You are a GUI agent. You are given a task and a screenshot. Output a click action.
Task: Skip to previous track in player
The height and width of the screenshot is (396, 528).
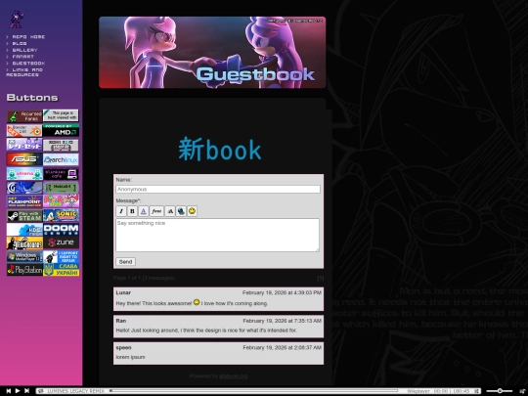tap(9, 390)
